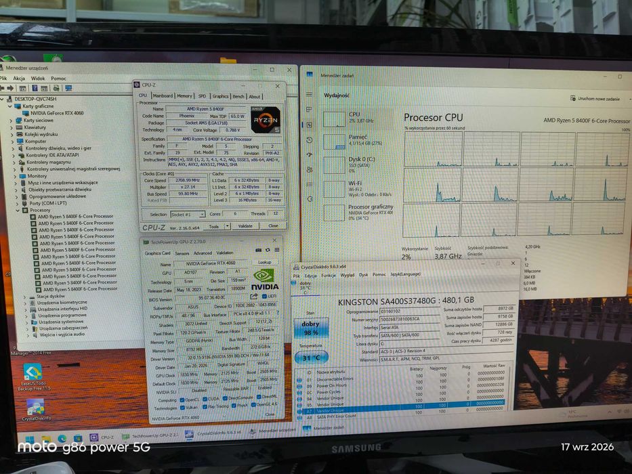Image resolution: width=632 pixels, height=474 pixels.
Task: Switch to the Memory tab in CPU-Z
Action: coord(184,96)
